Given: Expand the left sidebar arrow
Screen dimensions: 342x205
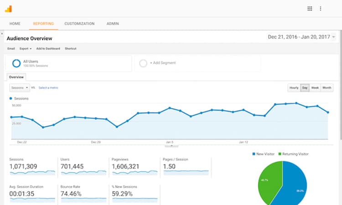Looking at the screenshot, I should pos(2,34).
